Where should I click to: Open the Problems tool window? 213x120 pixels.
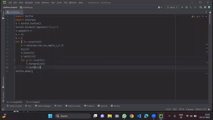[89, 106]
